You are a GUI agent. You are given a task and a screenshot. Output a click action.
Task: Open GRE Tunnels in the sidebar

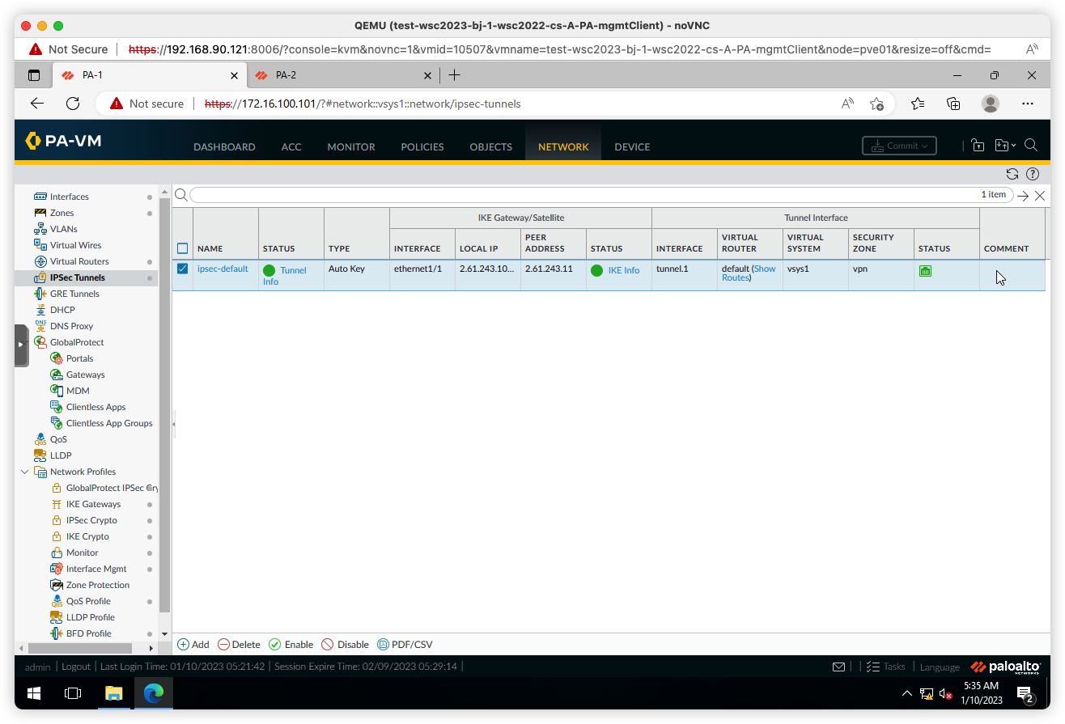pyautogui.click(x=74, y=294)
